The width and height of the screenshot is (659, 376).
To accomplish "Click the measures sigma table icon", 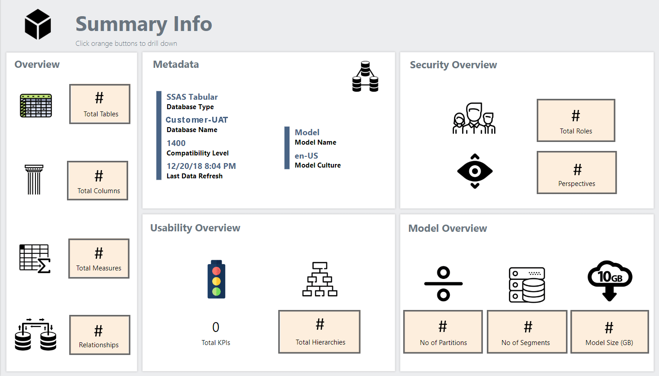I will (x=35, y=258).
